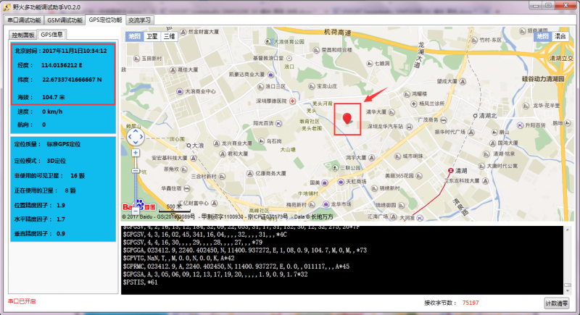Image resolution: width=580 pixels, height=315 pixels.
Task: Click the 大浪体育公园 park icon
Action: [x=268, y=42]
